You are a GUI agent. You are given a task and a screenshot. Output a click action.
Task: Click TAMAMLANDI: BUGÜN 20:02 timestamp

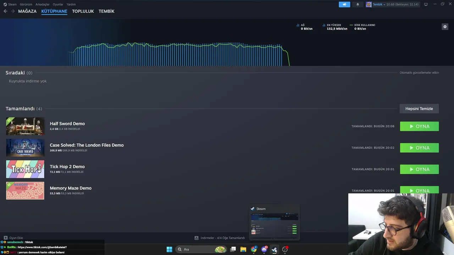coord(373,148)
